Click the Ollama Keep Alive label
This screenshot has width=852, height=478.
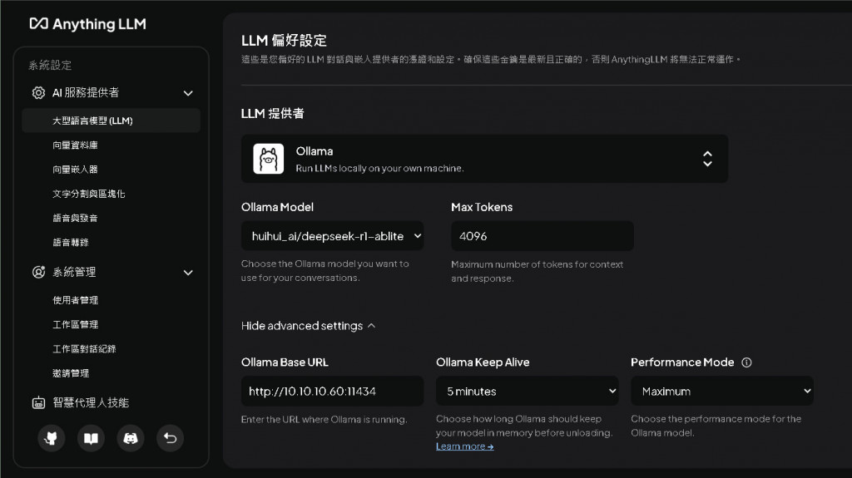[x=483, y=362]
